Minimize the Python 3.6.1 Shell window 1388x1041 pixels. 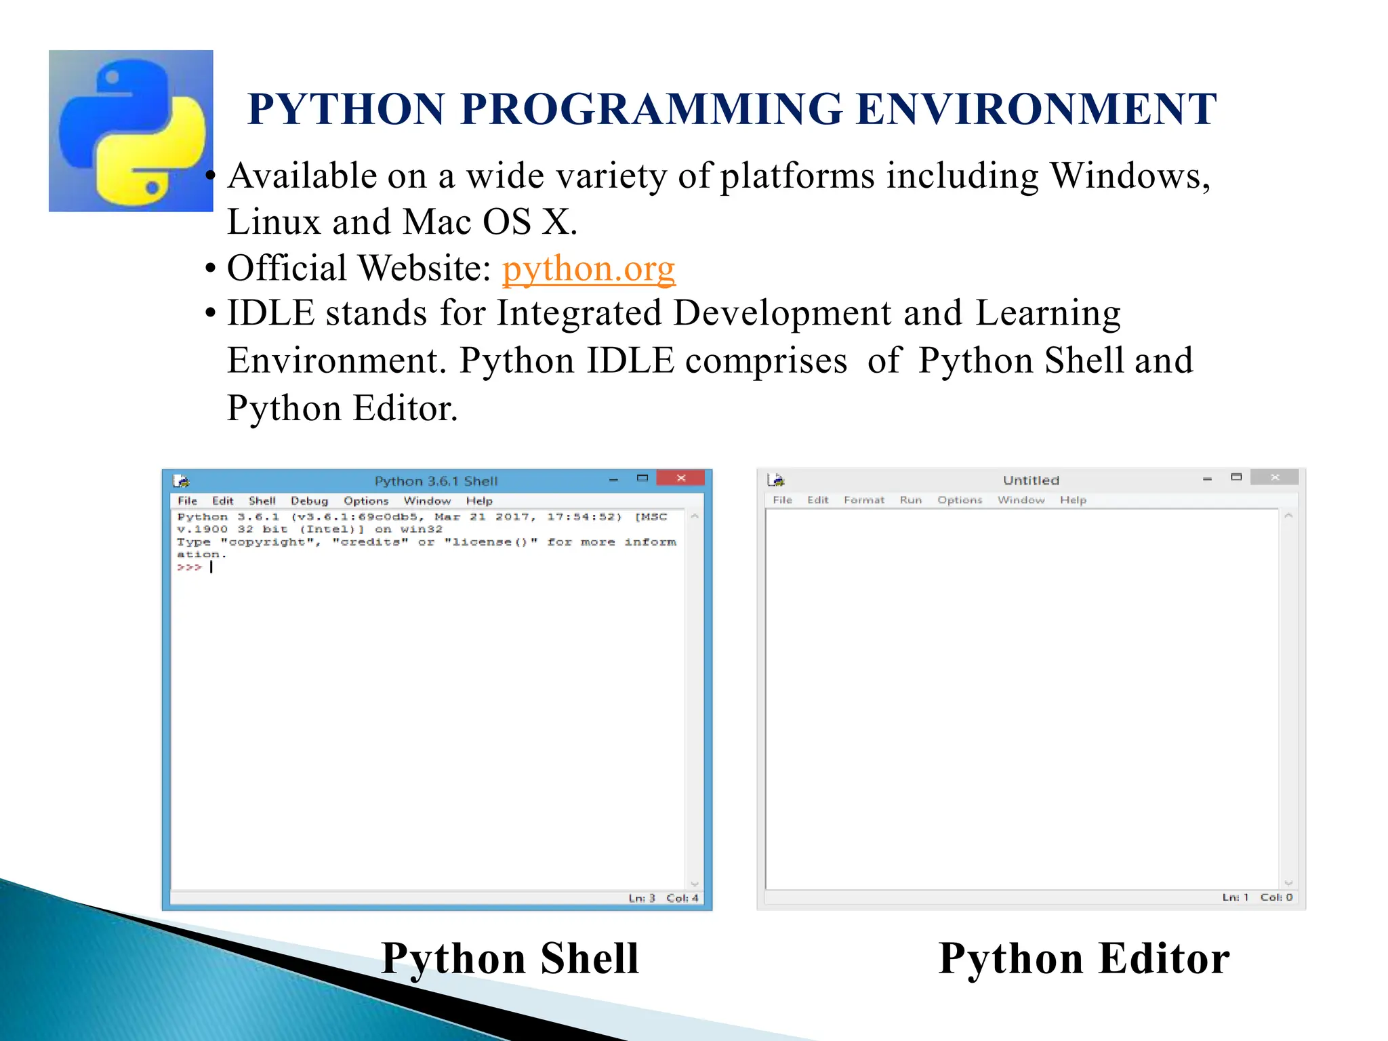pyautogui.click(x=613, y=479)
